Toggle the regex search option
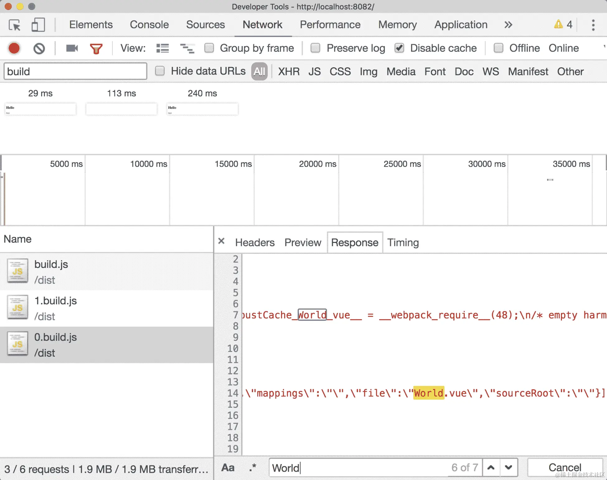This screenshot has width=607, height=480. 253,468
